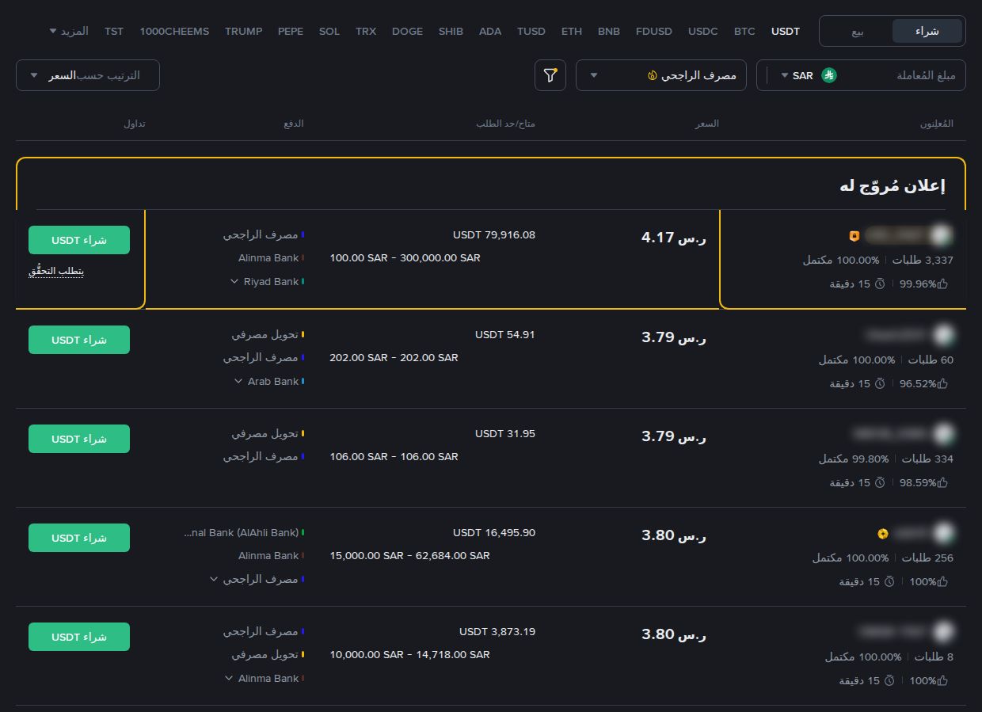
Task: Click the limit 100.00 SAR - 300,000.00 SAR
Action: [x=405, y=258]
